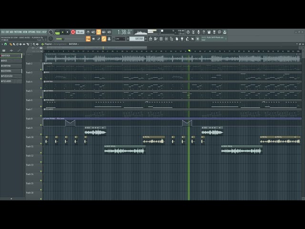Toggle the Song/Pattern mode switch

pyautogui.click(x=57, y=32)
